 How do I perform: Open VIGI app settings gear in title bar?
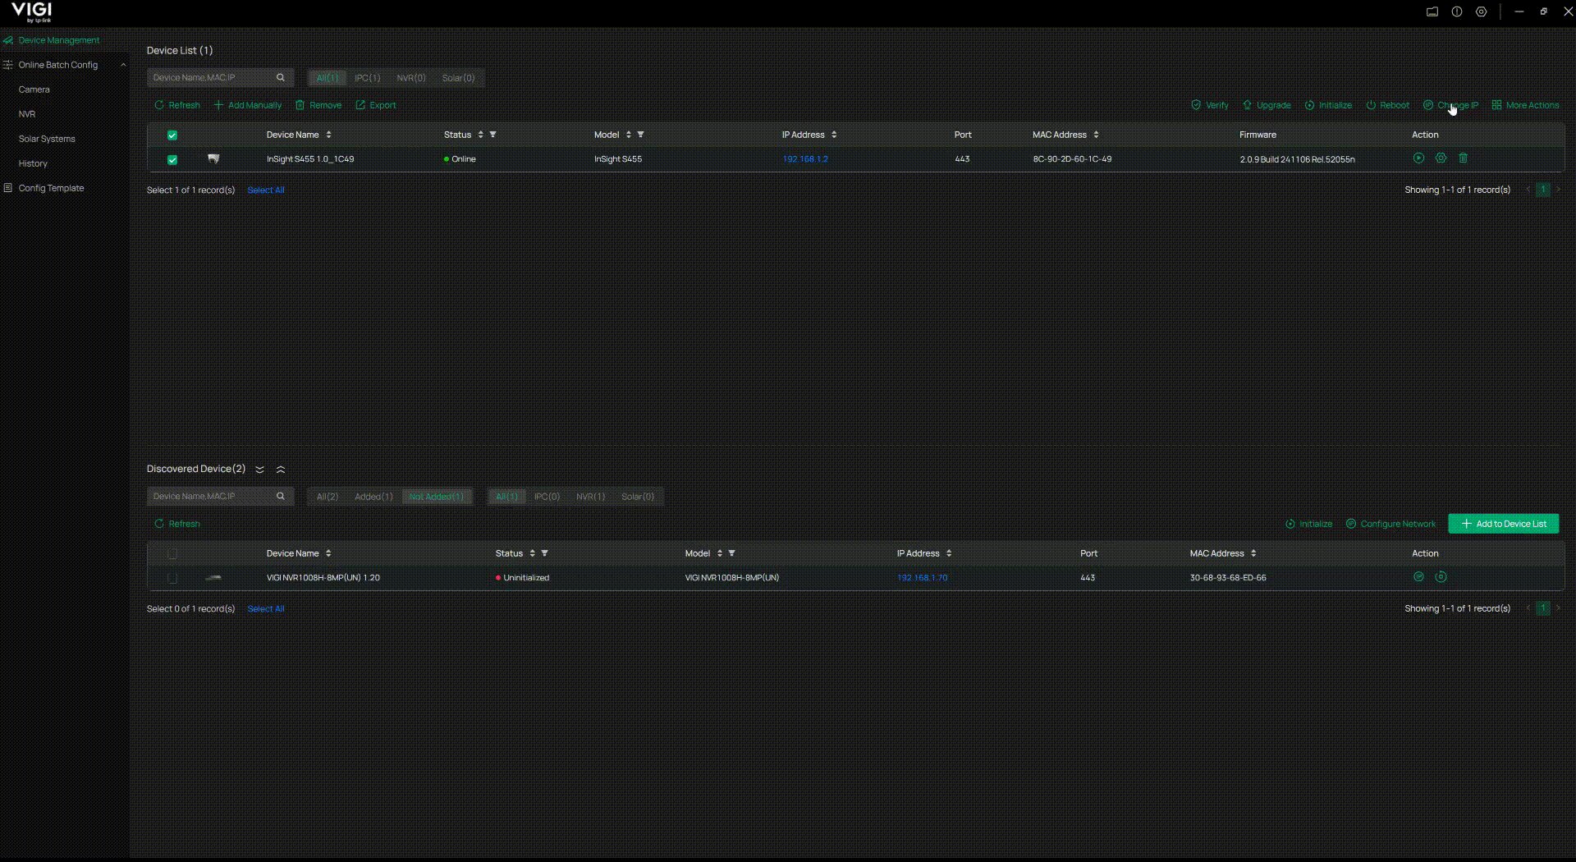[1482, 11]
